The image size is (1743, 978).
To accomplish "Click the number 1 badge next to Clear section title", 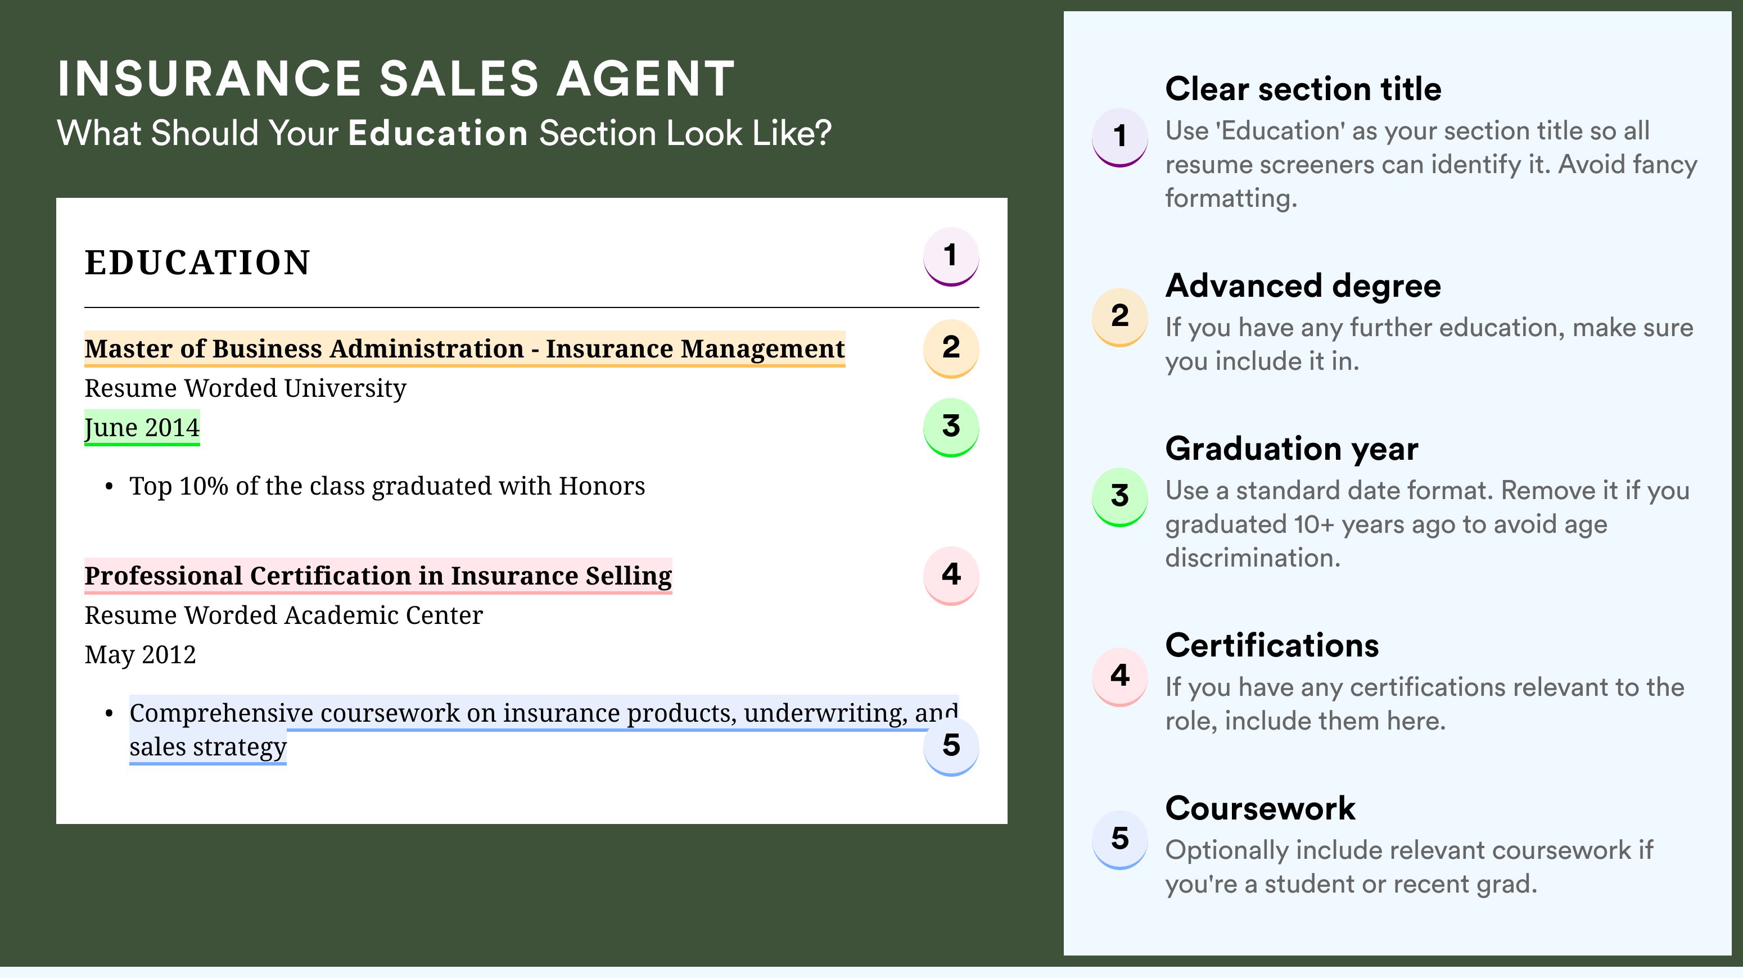I will tap(1120, 137).
